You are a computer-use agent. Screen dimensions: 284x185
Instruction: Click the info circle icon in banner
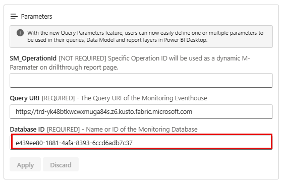(20, 33)
